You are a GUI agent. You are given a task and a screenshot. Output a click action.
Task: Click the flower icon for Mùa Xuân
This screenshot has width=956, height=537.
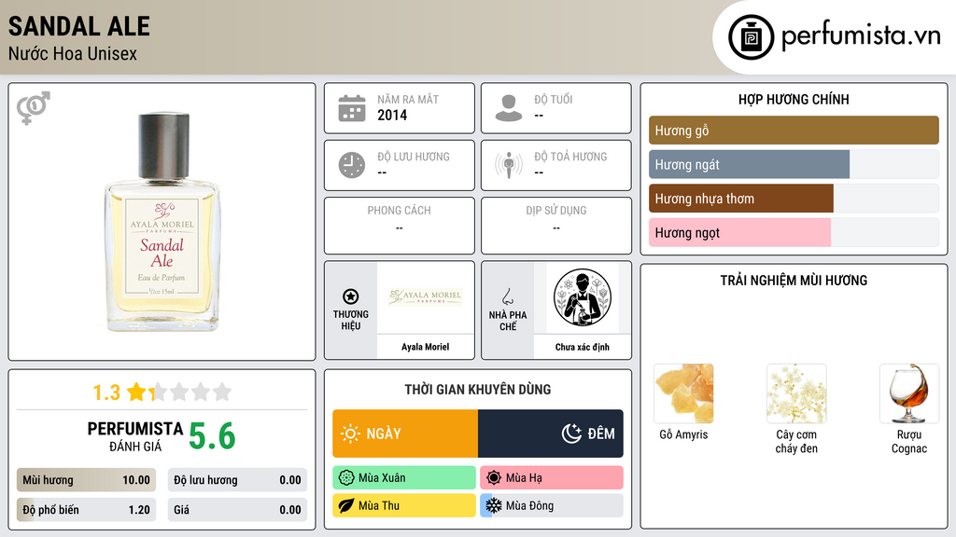tap(346, 478)
